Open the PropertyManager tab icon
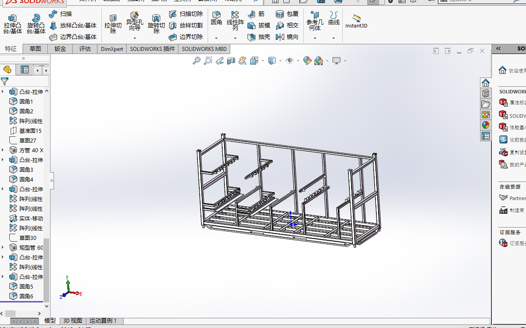This screenshot has height=328, width=526. [x=24, y=70]
